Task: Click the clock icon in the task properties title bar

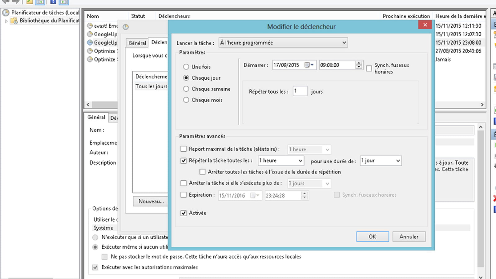Action: pos(126,27)
